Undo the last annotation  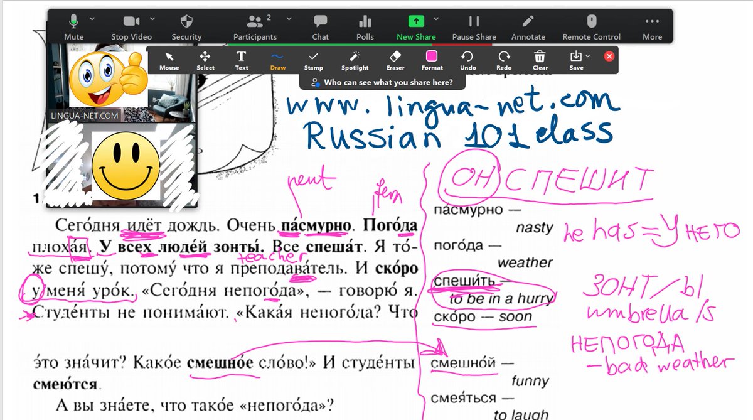pos(467,60)
